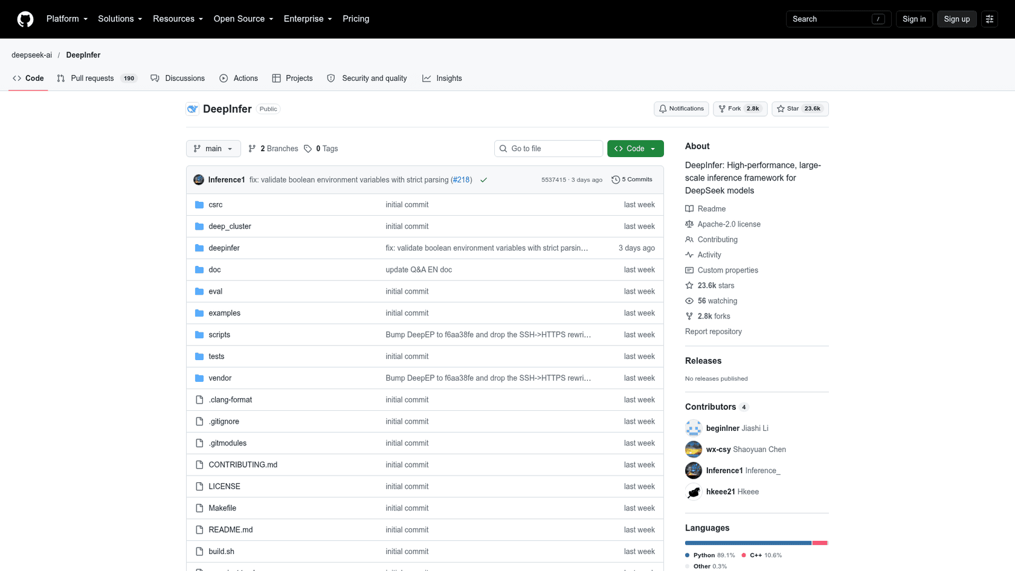Screen dimensions: 1015x571
Task: Expand the Enterprise menu
Action: [x=308, y=19]
